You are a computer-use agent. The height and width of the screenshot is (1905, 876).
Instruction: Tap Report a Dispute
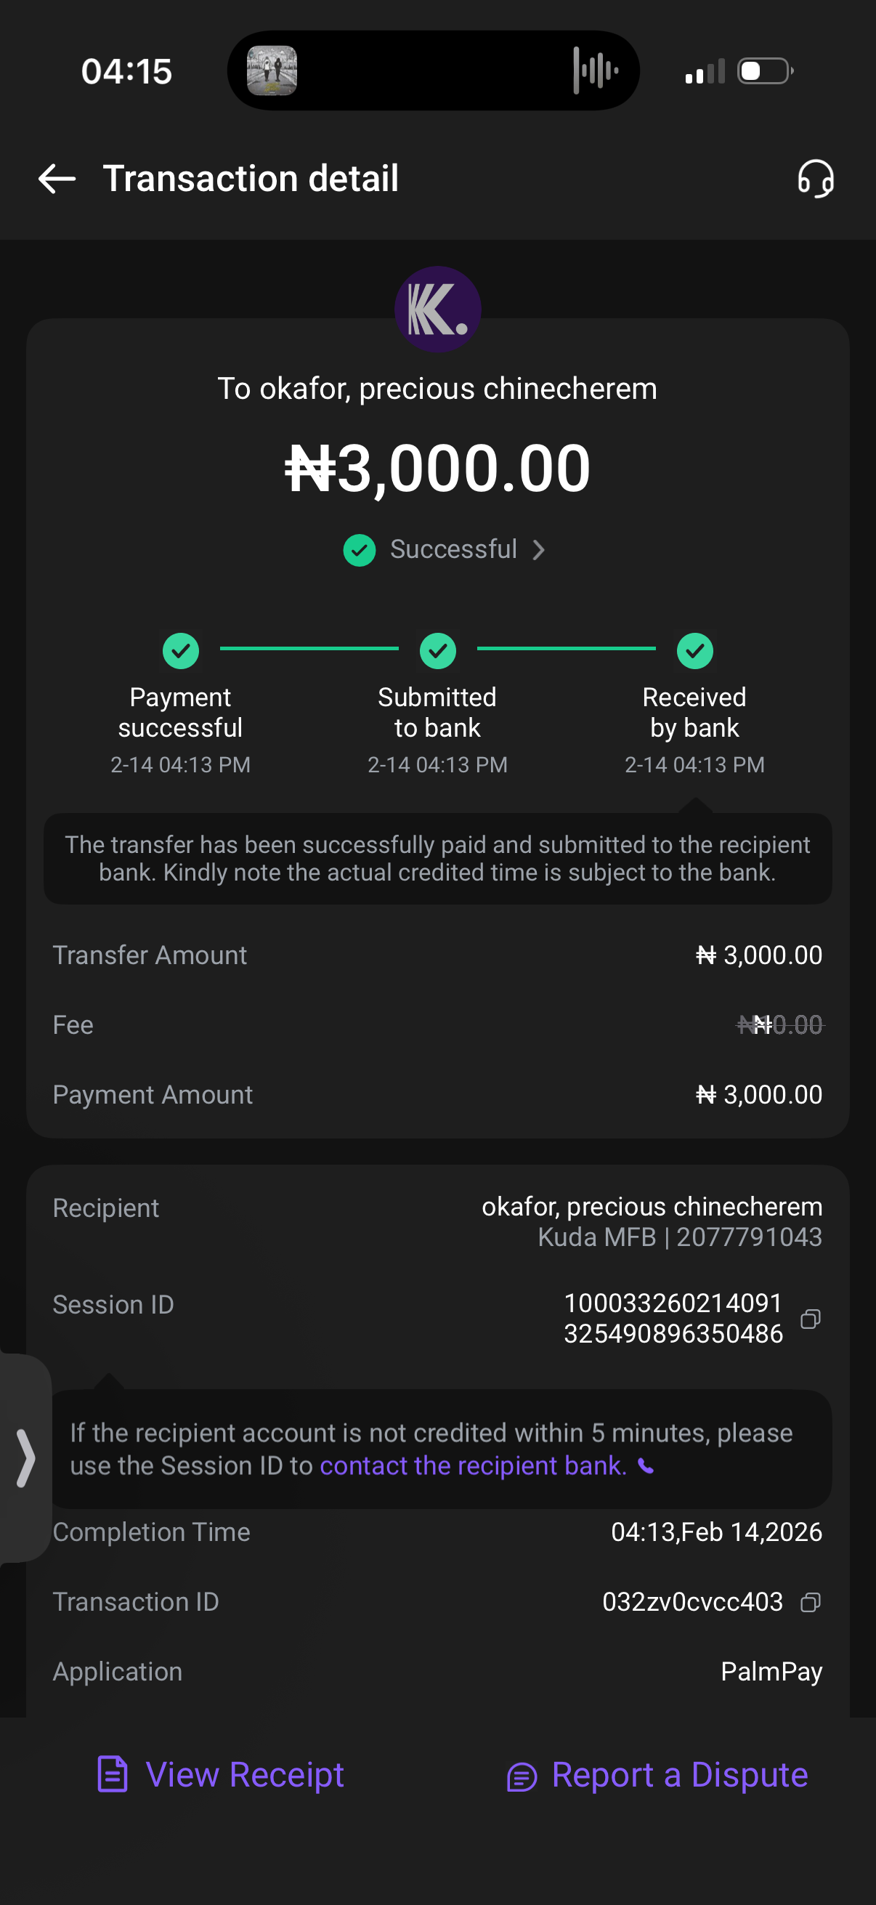pos(657,1775)
